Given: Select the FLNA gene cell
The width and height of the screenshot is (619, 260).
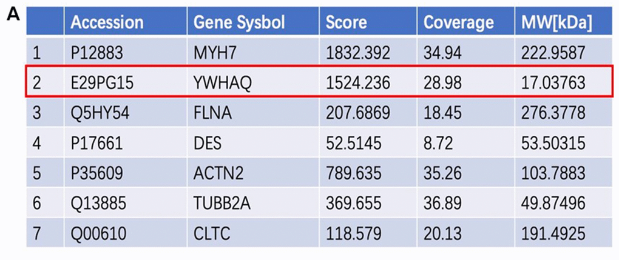Looking at the screenshot, I should coord(209,113).
